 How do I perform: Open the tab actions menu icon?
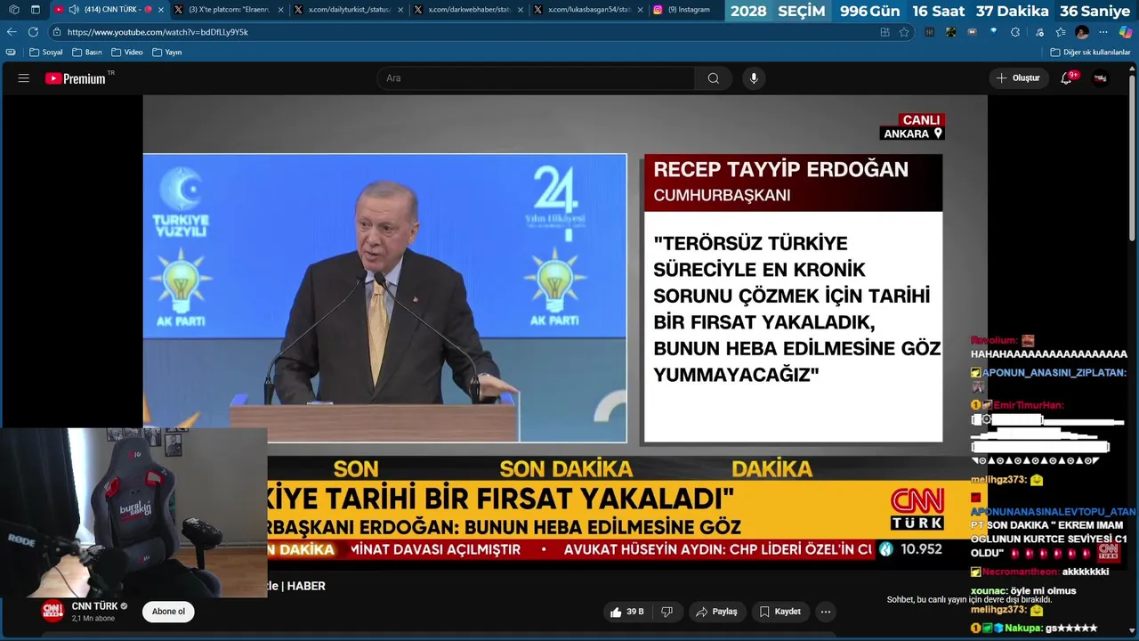pyautogui.click(x=36, y=10)
